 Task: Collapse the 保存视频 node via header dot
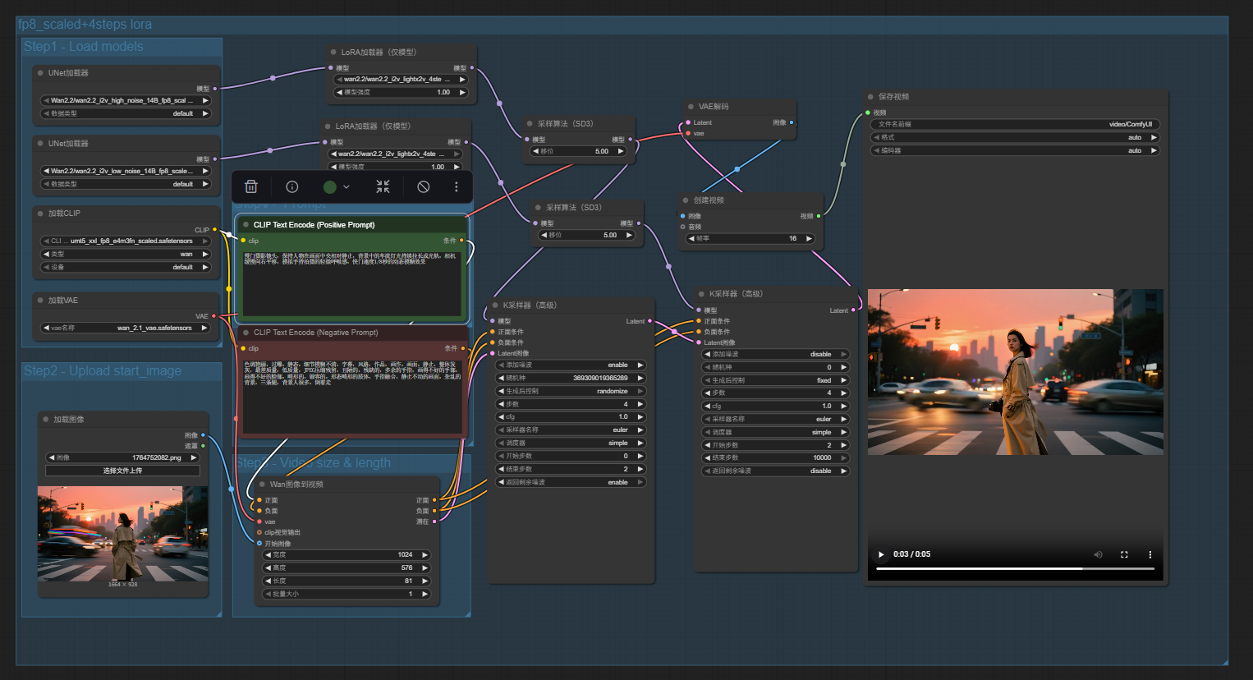870,97
